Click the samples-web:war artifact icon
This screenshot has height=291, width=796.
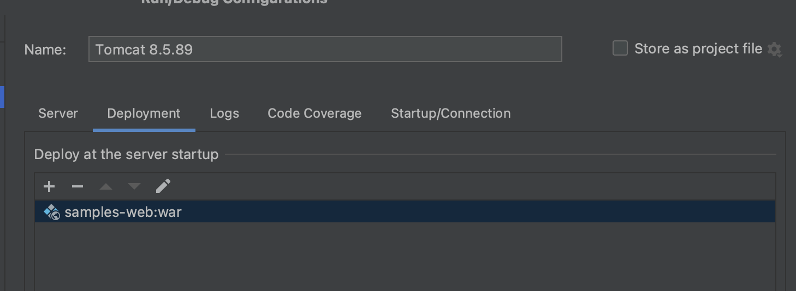52,212
